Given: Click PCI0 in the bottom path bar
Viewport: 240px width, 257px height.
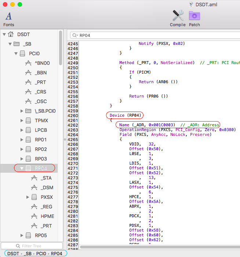Looking at the screenshot, I should tap(41, 253).
